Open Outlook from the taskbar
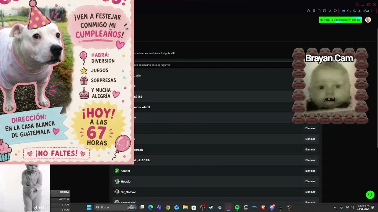The height and width of the screenshot is (212, 378). pyautogui.click(x=177, y=207)
